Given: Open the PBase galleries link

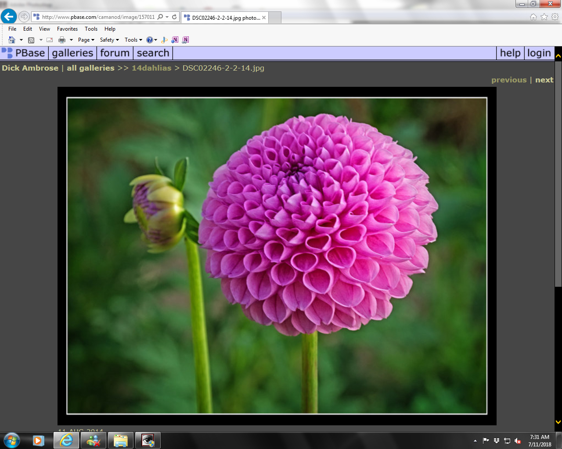Looking at the screenshot, I should tap(72, 53).
